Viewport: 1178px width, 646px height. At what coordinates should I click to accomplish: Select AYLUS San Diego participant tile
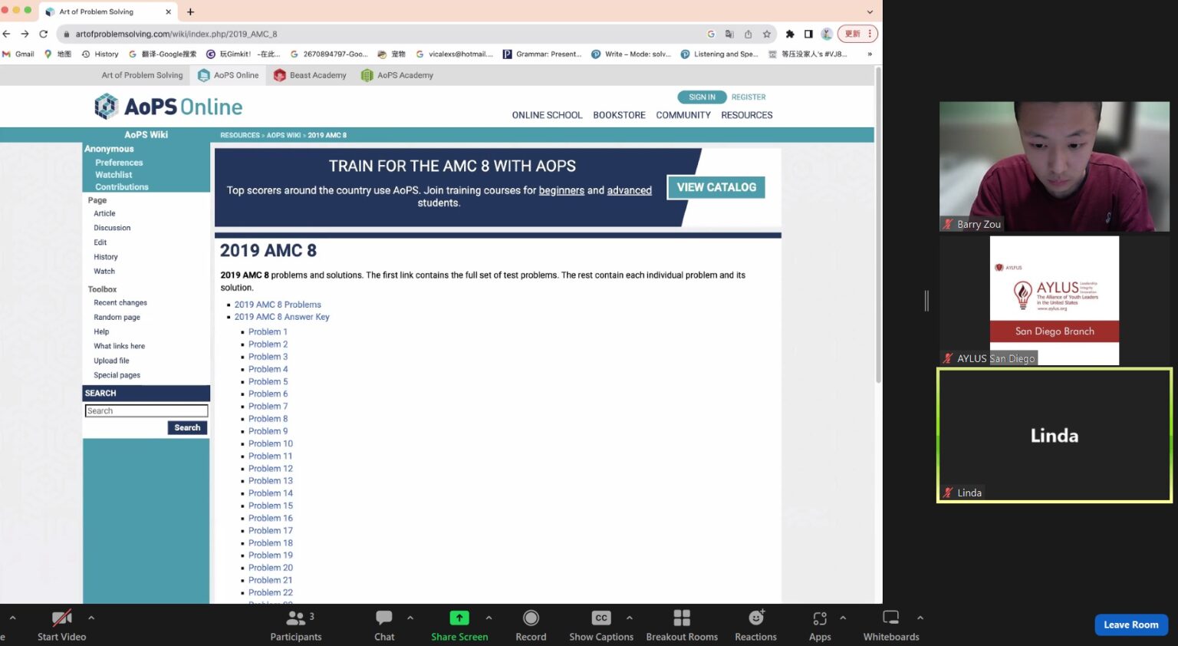(1055, 301)
